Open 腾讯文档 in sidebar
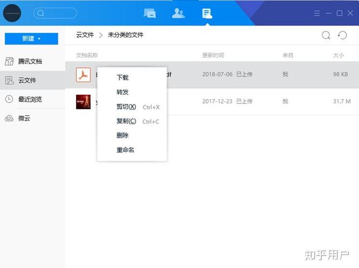 33,61
